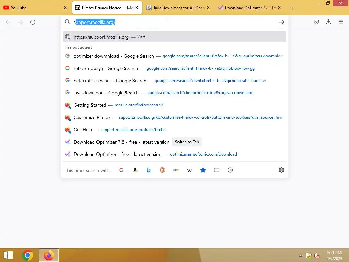Click Firefox icon in taskbar

coord(49,255)
